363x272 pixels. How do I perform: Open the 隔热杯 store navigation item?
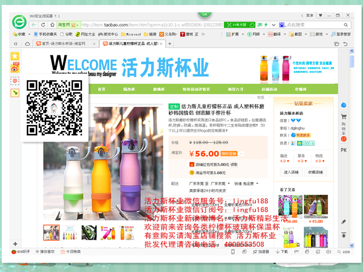click(129, 89)
